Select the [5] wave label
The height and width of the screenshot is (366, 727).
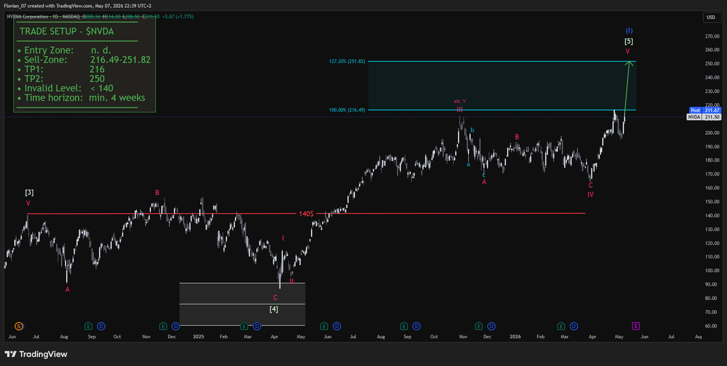[629, 41]
